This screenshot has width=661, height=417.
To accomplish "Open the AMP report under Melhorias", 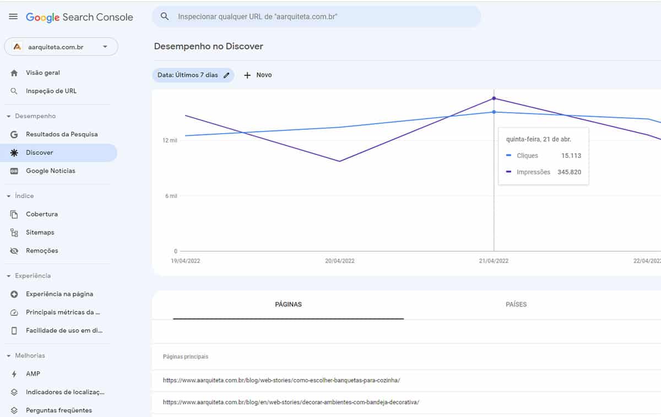I will pyautogui.click(x=32, y=374).
